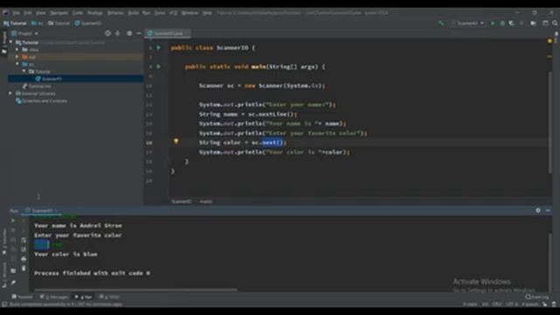Expand the out folder node

(x=17, y=57)
